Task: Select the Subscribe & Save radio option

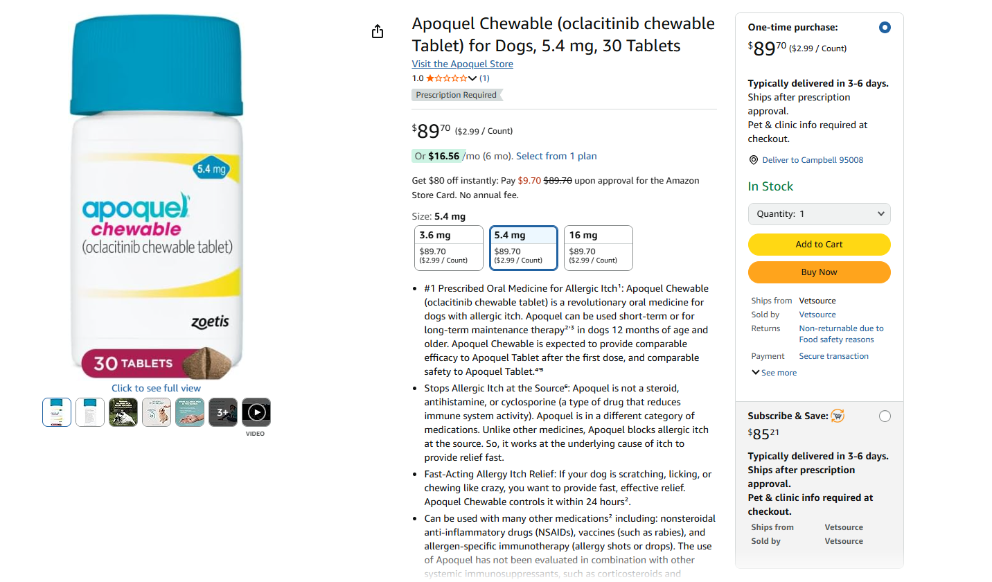Action: [x=884, y=416]
